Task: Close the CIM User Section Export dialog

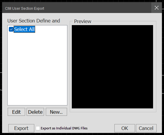Action: (x=157, y=8)
